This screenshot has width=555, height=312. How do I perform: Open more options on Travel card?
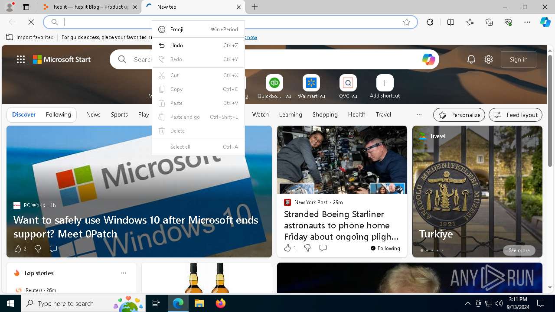(x=529, y=136)
